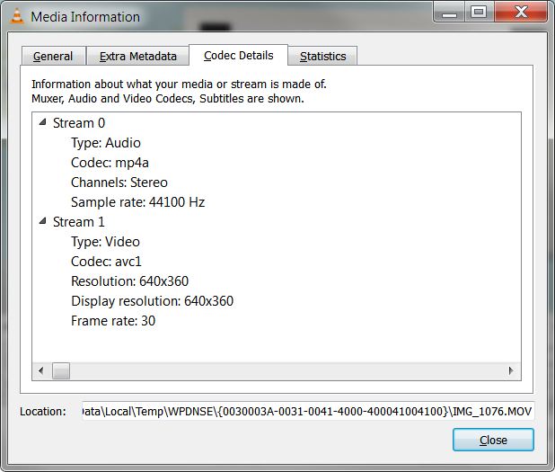Collapse the Stream 1 tree node
This screenshot has height=472, width=555.
click(43, 221)
